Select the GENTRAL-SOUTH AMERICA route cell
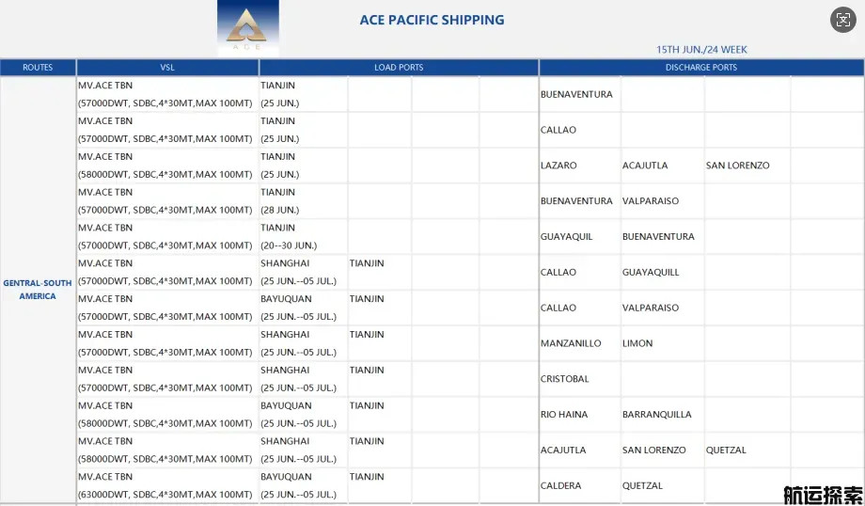Viewport: 865px width, 506px height. pos(38,289)
